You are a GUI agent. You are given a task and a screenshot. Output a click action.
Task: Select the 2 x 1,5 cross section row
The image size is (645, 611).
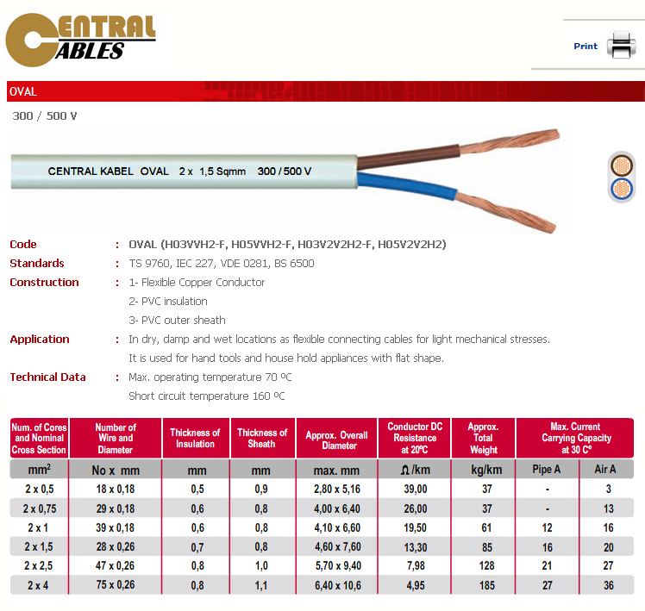pyautogui.click(x=39, y=546)
